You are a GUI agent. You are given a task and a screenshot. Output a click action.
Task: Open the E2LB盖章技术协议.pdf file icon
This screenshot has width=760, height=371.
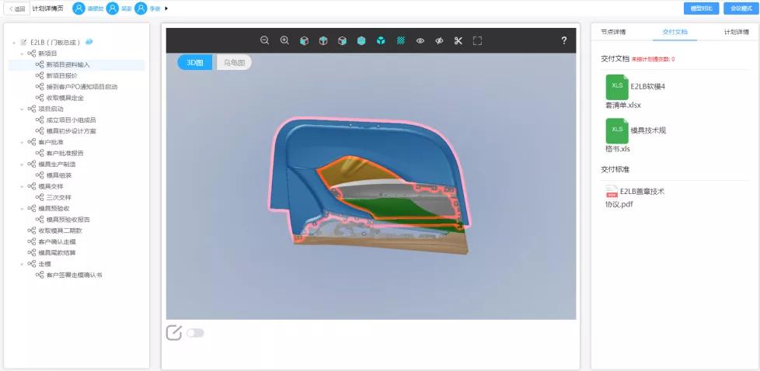click(612, 191)
